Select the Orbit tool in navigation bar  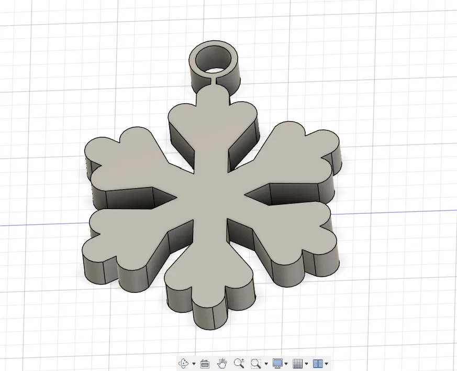pos(184,364)
